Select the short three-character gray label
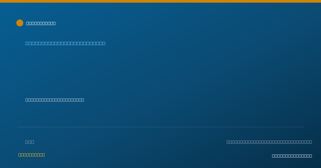Image resolution: width=321 pixels, height=168 pixels. [x=30, y=142]
